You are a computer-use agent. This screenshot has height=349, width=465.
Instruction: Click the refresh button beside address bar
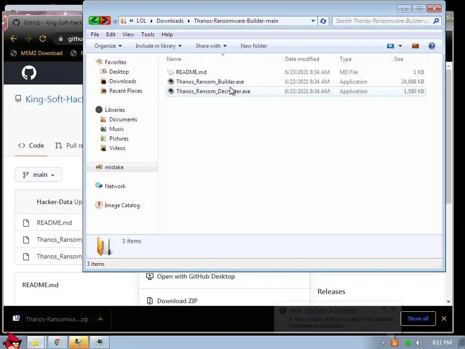click(x=323, y=21)
